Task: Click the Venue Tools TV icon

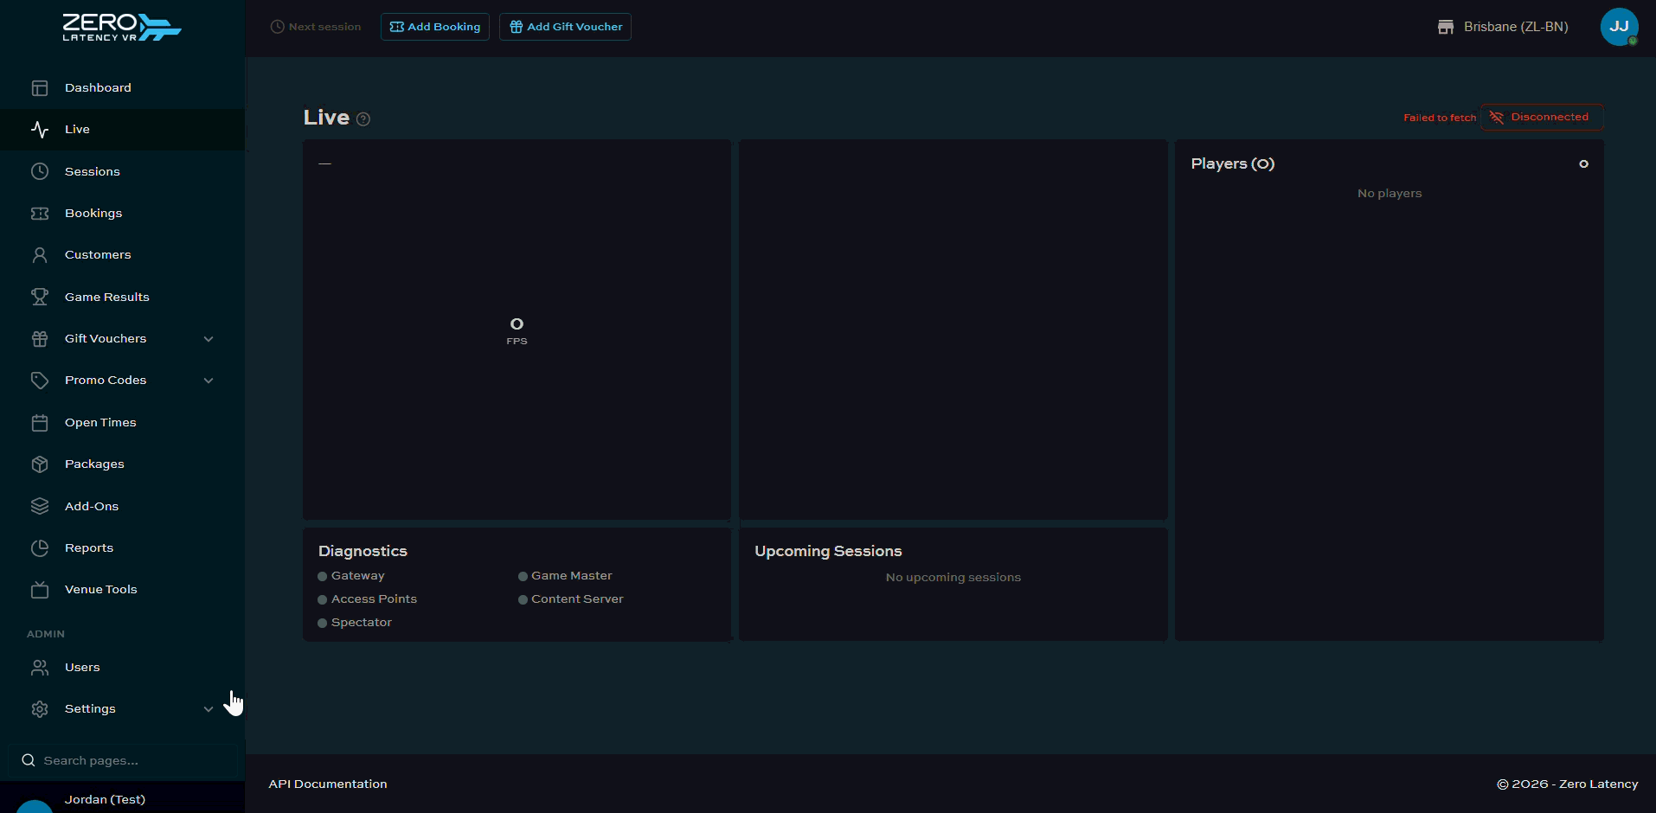Action: pyautogui.click(x=40, y=590)
